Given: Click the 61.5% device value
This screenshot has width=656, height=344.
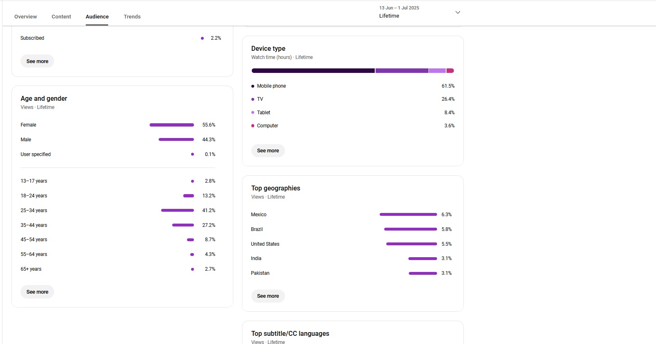Looking at the screenshot, I should pyautogui.click(x=448, y=86).
